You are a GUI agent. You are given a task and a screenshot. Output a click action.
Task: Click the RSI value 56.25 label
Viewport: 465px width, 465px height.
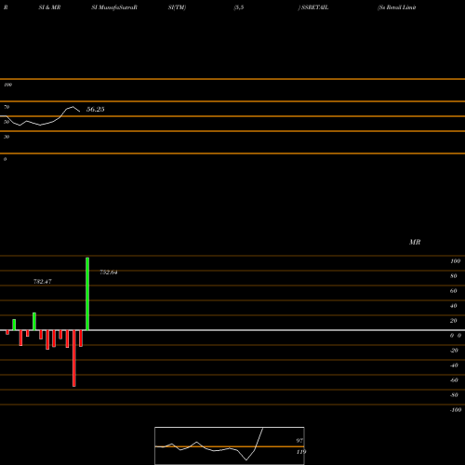[95, 109]
